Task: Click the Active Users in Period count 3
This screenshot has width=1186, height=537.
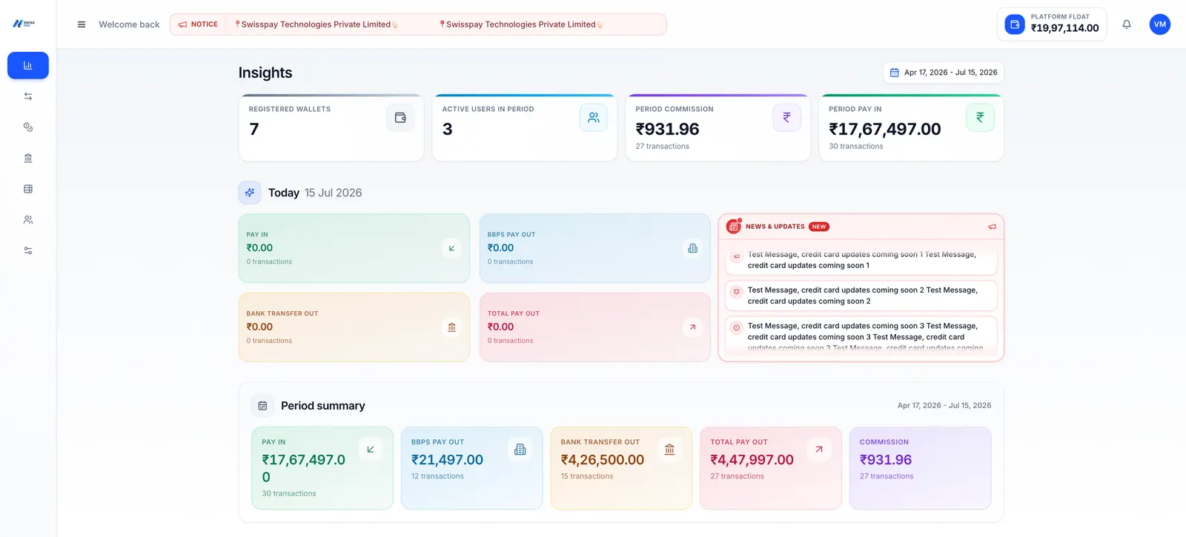Action: (x=448, y=129)
